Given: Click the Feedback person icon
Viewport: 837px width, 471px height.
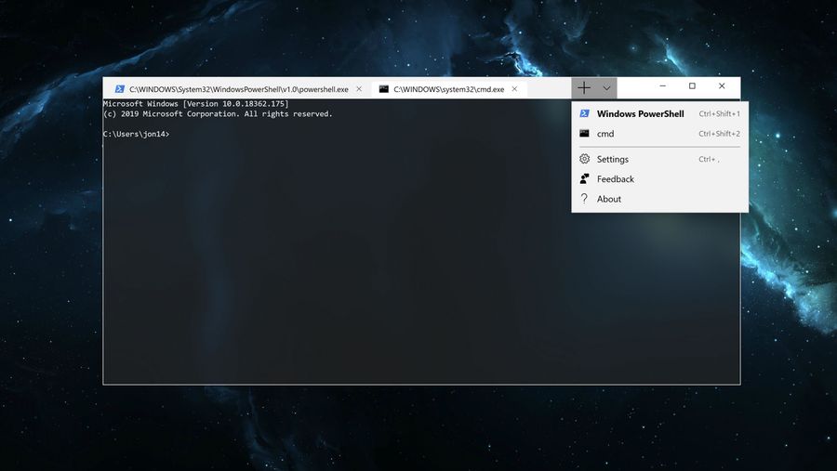Looking at the screenshot, I should pos(585,178).
